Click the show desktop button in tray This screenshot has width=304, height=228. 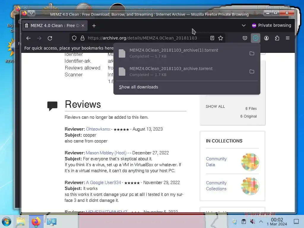pos(296,221)
